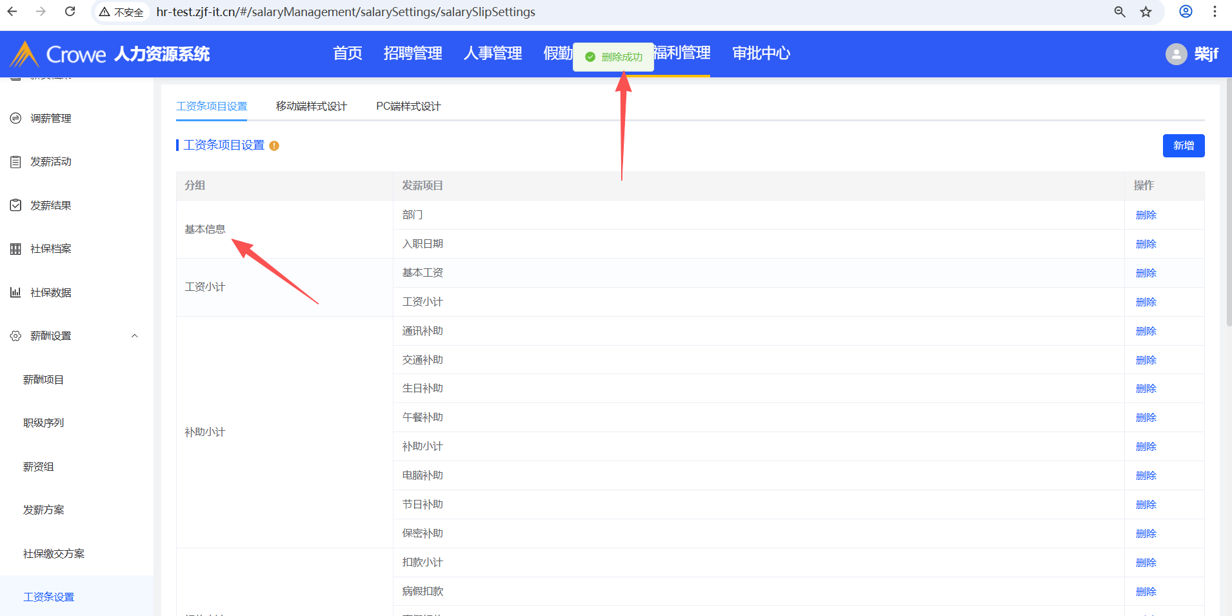Screen dimensions: 1232x616
Task: Open 社保档案 in sidebar
Action: (51, 249)
